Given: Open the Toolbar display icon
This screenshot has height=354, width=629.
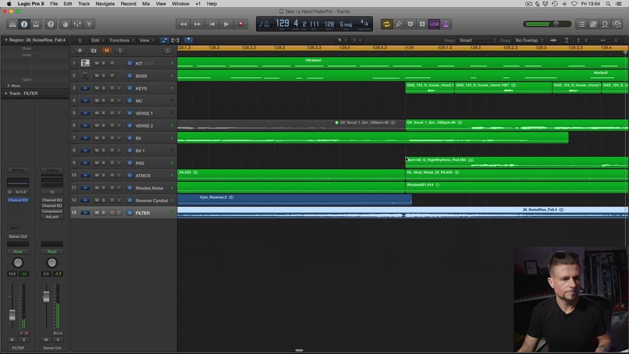Looking at the screenshot, I should point(36,24).
